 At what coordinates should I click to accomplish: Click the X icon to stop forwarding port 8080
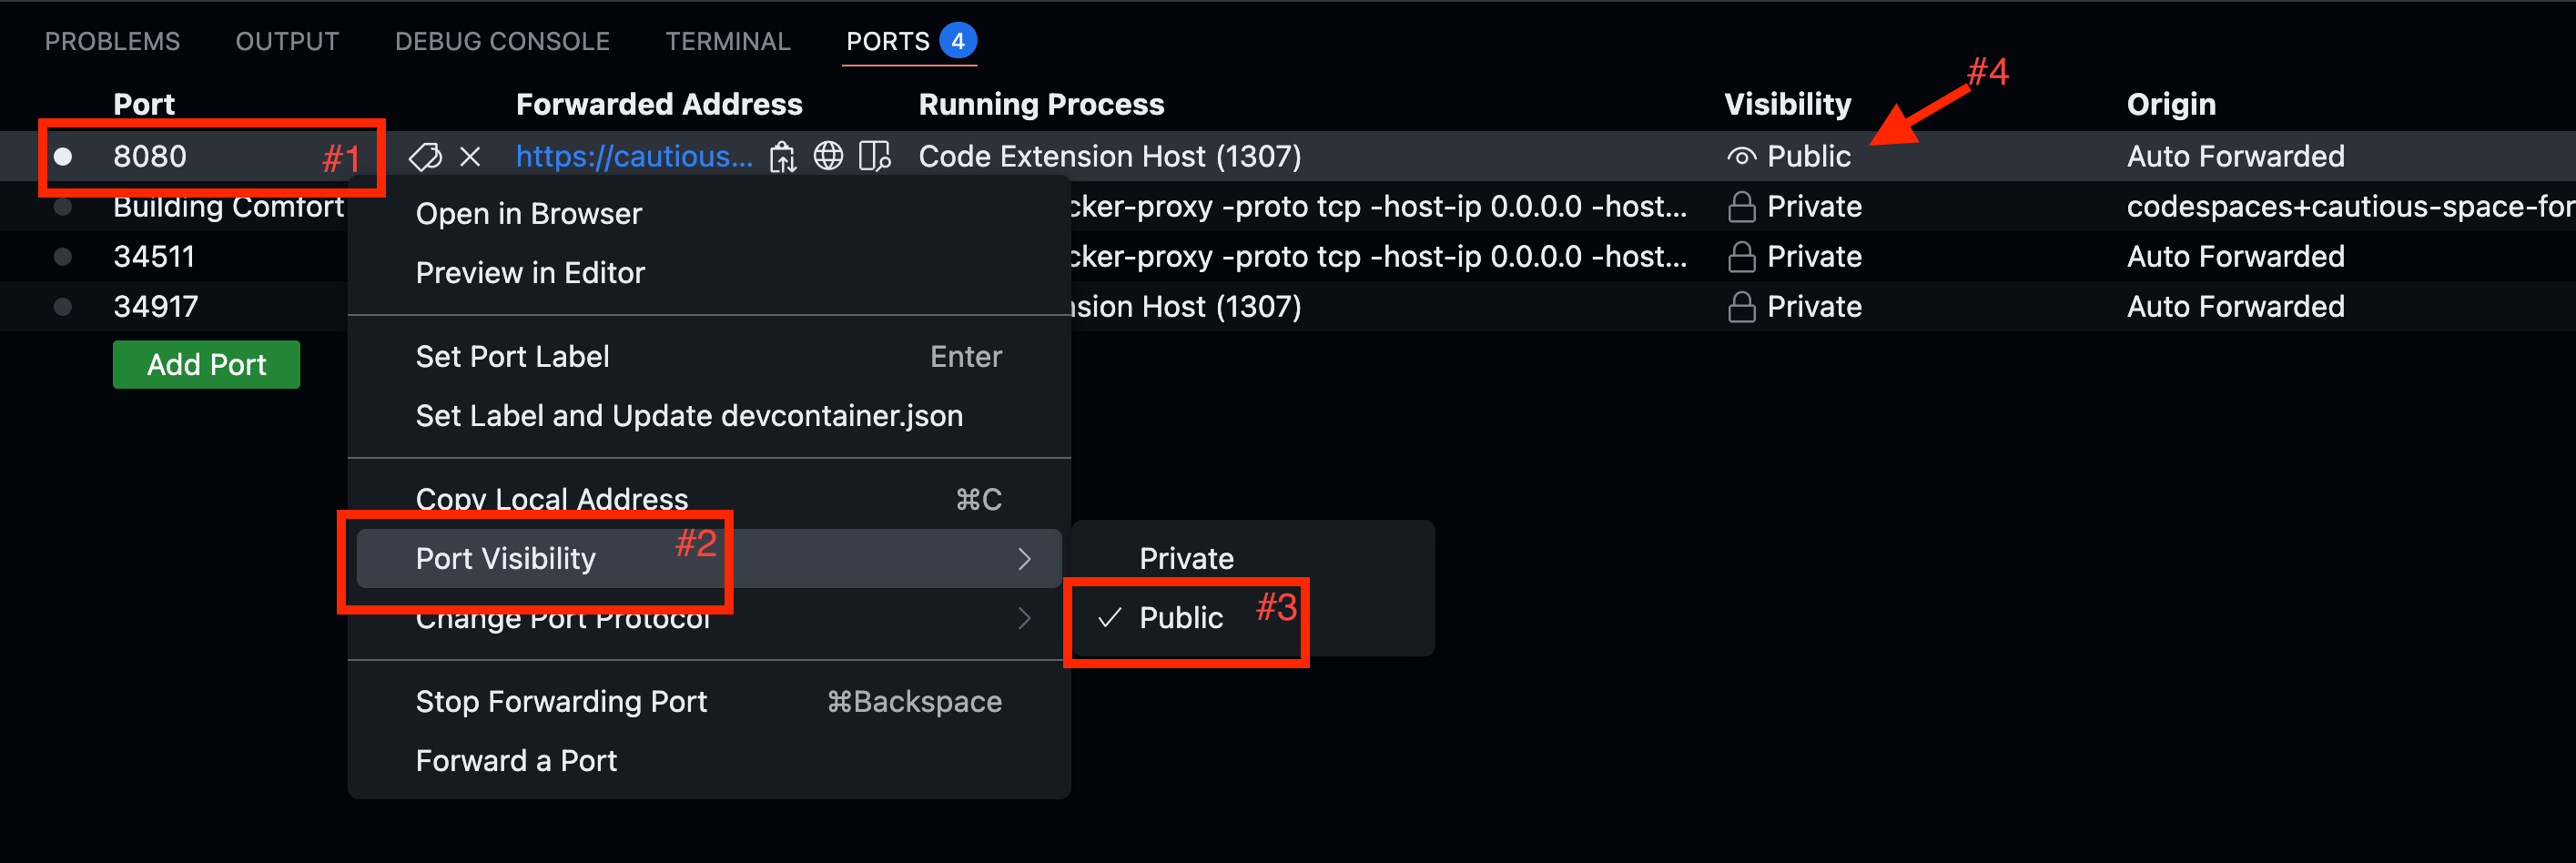click(470, 156)
